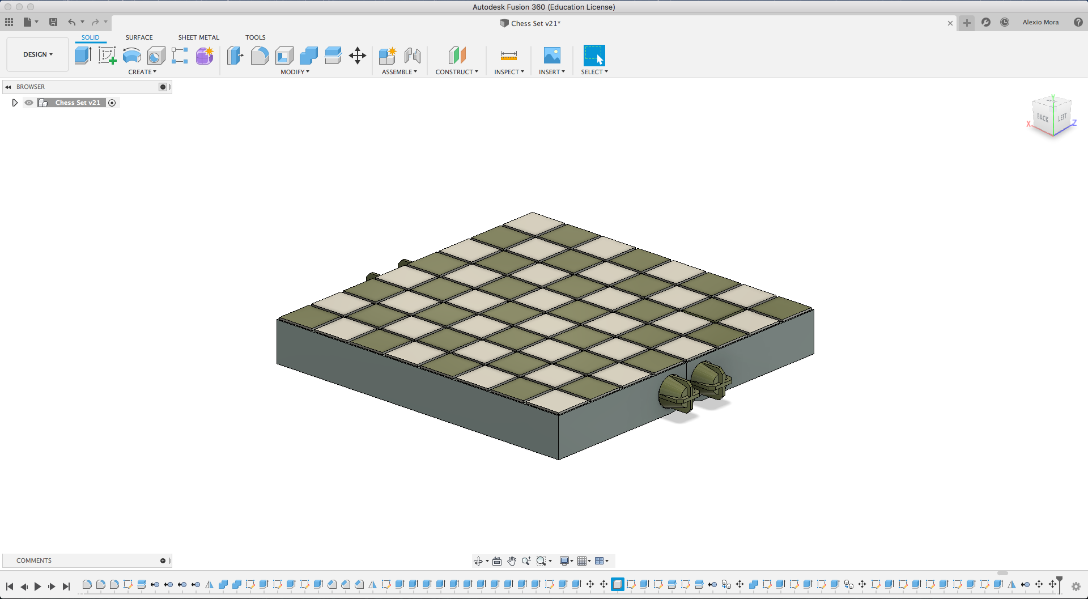This screenshot has width=1088, height=599.
Task: Select the Revolve tool
Action: [131, 56]
